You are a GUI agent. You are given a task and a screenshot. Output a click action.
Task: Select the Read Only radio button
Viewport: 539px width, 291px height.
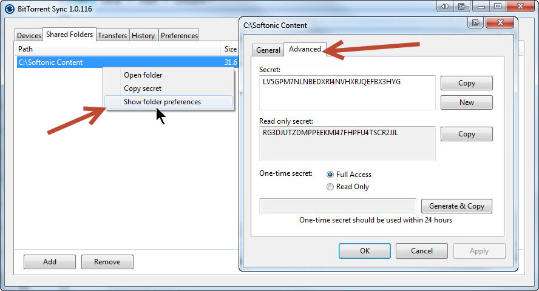coord(330,187)
